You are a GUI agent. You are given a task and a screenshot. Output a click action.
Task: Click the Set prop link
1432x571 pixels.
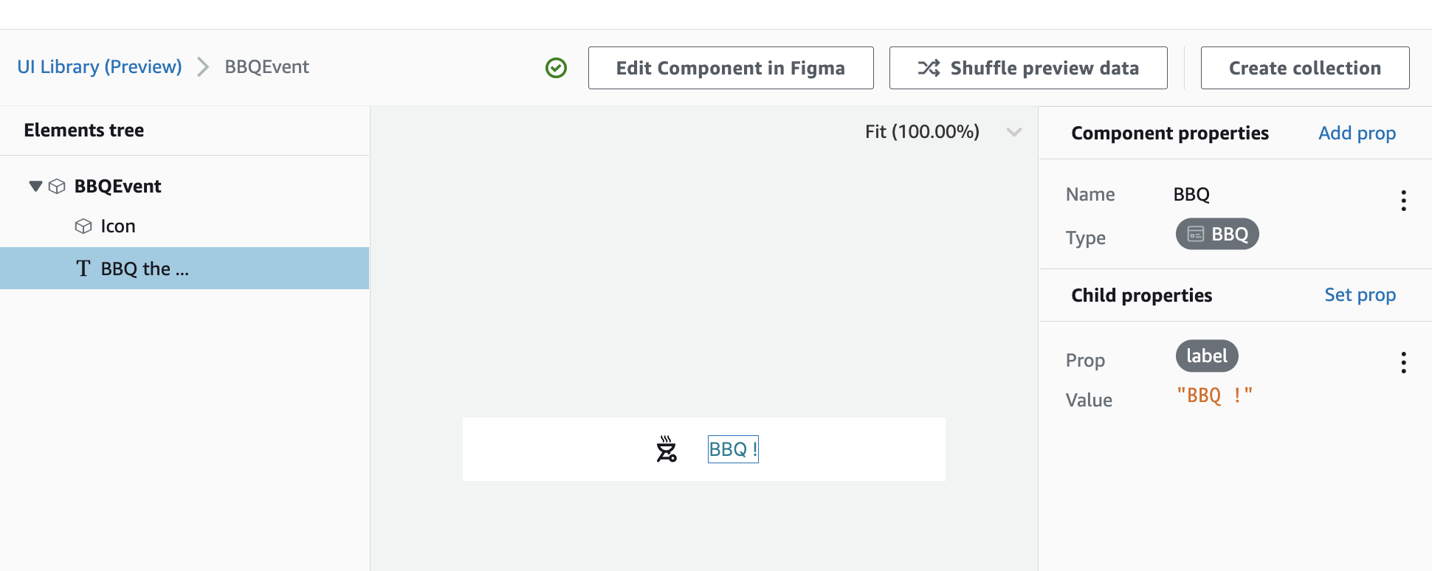coord(1360,294)
